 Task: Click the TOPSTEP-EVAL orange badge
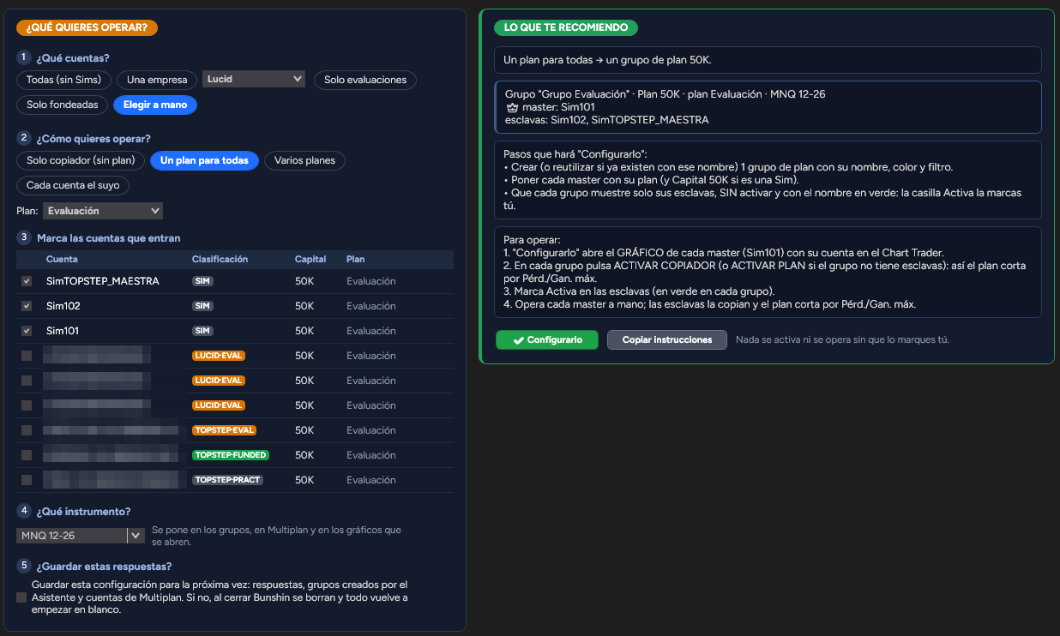(224, 430)
